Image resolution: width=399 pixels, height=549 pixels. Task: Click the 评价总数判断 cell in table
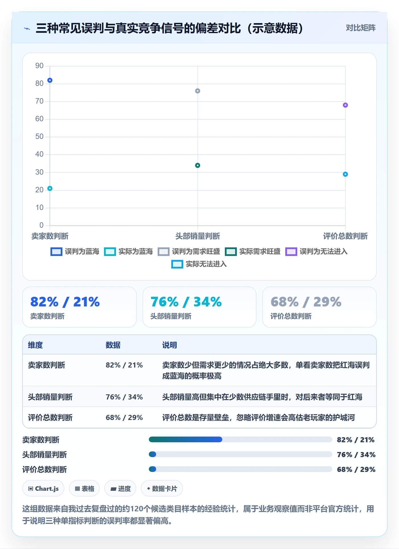(x=50, y=418)
